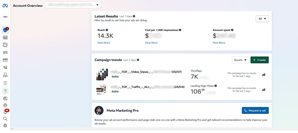Click View More under Cost per 1,000 impressions
The height and width of the screenshot is (133, 298).
click(151, 43)
